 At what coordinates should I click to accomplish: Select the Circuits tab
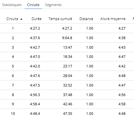pos(33,5)
